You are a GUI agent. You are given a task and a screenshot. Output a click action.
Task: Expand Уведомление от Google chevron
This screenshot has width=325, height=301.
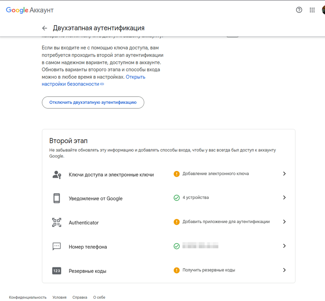(x=284, y=198)
